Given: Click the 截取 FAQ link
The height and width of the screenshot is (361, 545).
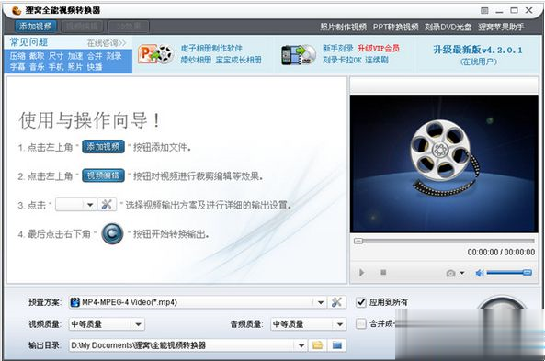Looking at the screenshot, I should (37, 56).
